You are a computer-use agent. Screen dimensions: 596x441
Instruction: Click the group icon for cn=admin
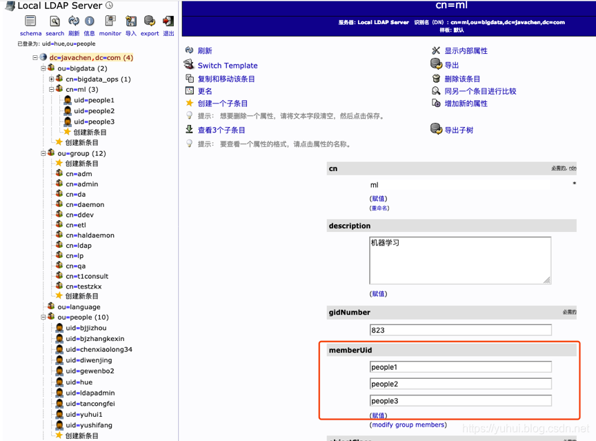coord(59,184)
